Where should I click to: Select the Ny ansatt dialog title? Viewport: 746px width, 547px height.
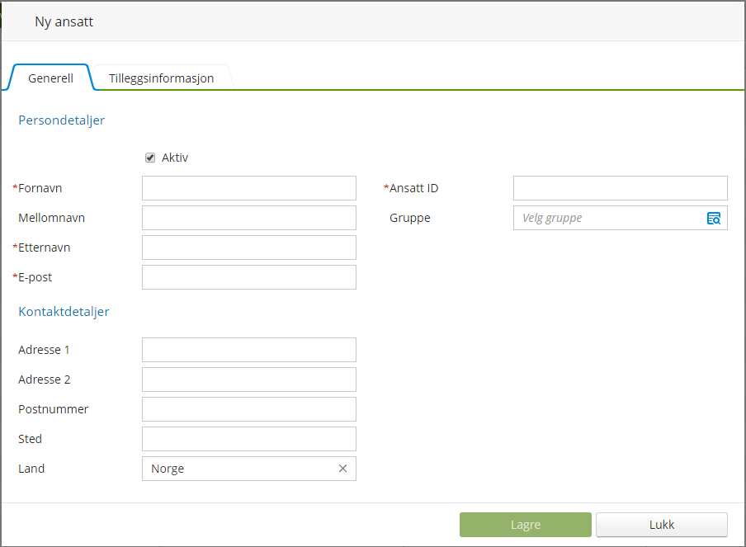(x=64, y=22)
